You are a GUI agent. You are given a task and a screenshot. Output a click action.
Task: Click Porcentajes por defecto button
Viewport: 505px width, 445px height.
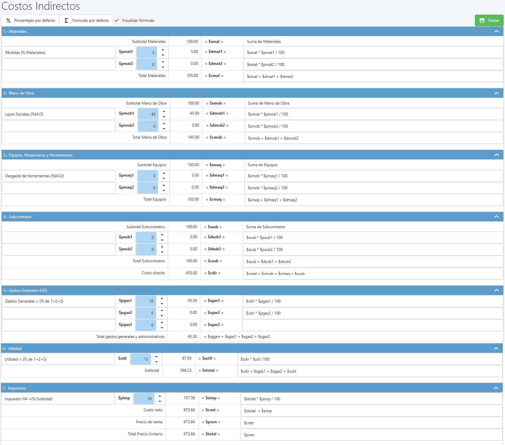[x=31, y=20]
